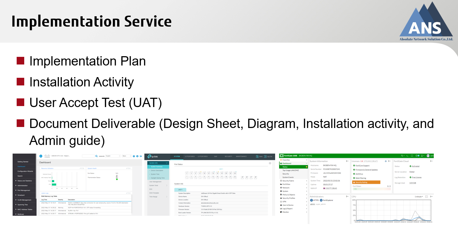Click TP-Link port 24 icon
Image resolution: width=458 pixels, height=245 pixels.
click(235, 173)
